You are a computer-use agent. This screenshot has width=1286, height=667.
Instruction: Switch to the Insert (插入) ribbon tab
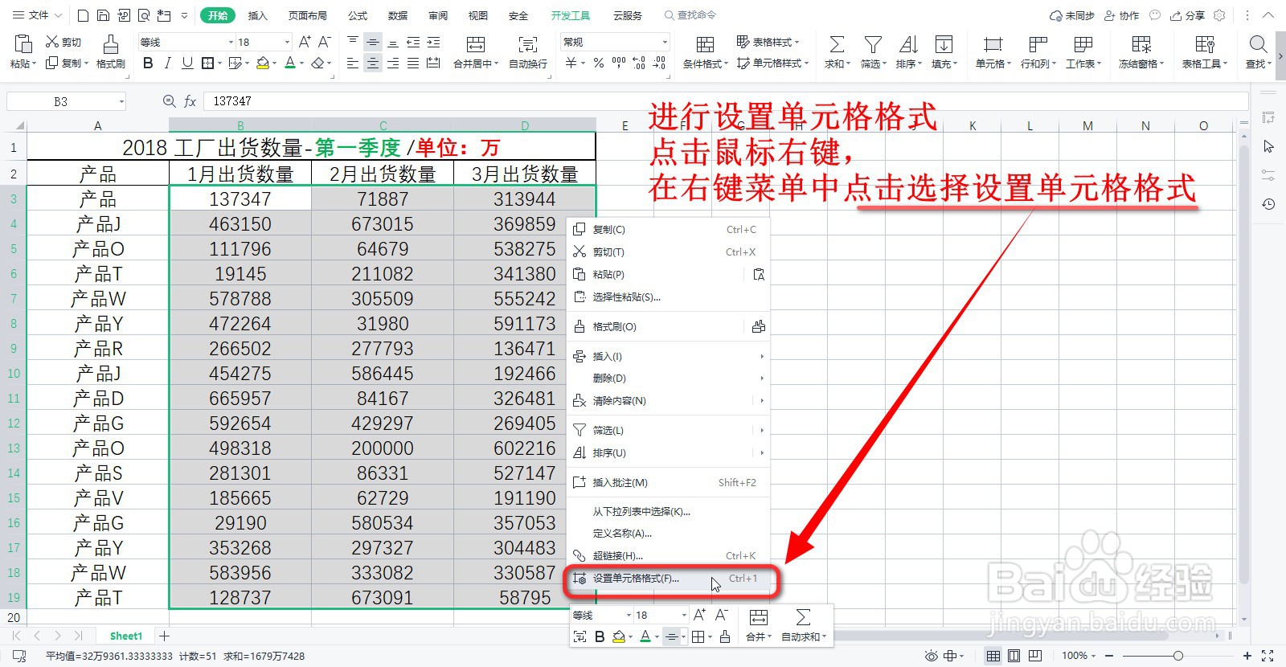point(257,15)
